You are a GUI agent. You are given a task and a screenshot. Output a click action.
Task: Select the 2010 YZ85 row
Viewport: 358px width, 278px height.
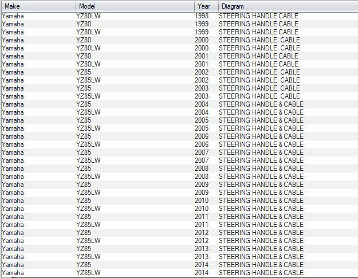(180, 201)
